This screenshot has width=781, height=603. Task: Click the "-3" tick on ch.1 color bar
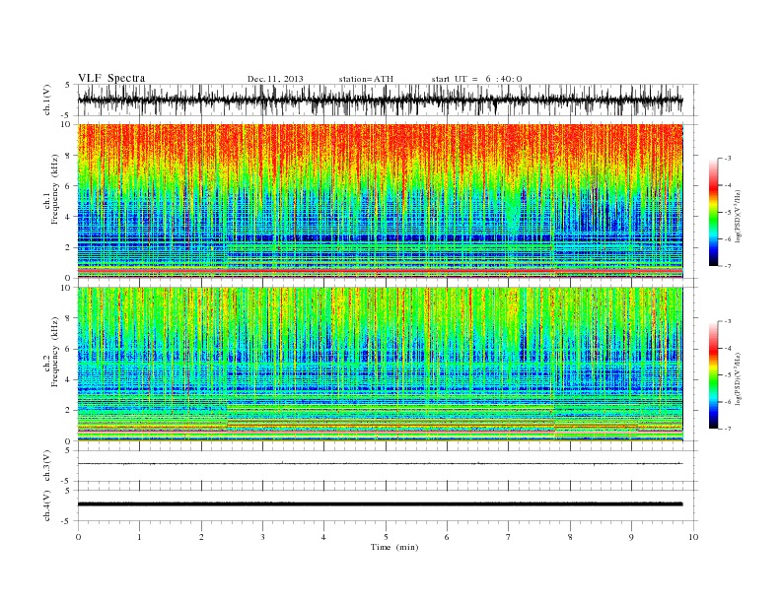[x=727, y=159]
